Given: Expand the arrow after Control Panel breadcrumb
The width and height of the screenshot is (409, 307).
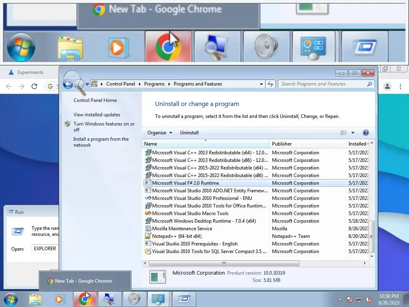Looking at the screenshot, I should [139, 84].
